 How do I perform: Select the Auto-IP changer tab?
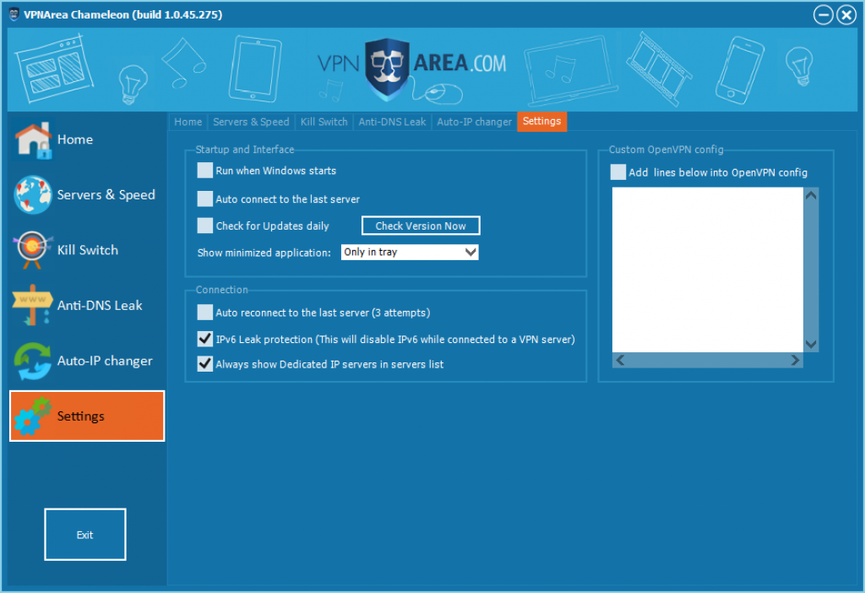(x=475, y=122)
